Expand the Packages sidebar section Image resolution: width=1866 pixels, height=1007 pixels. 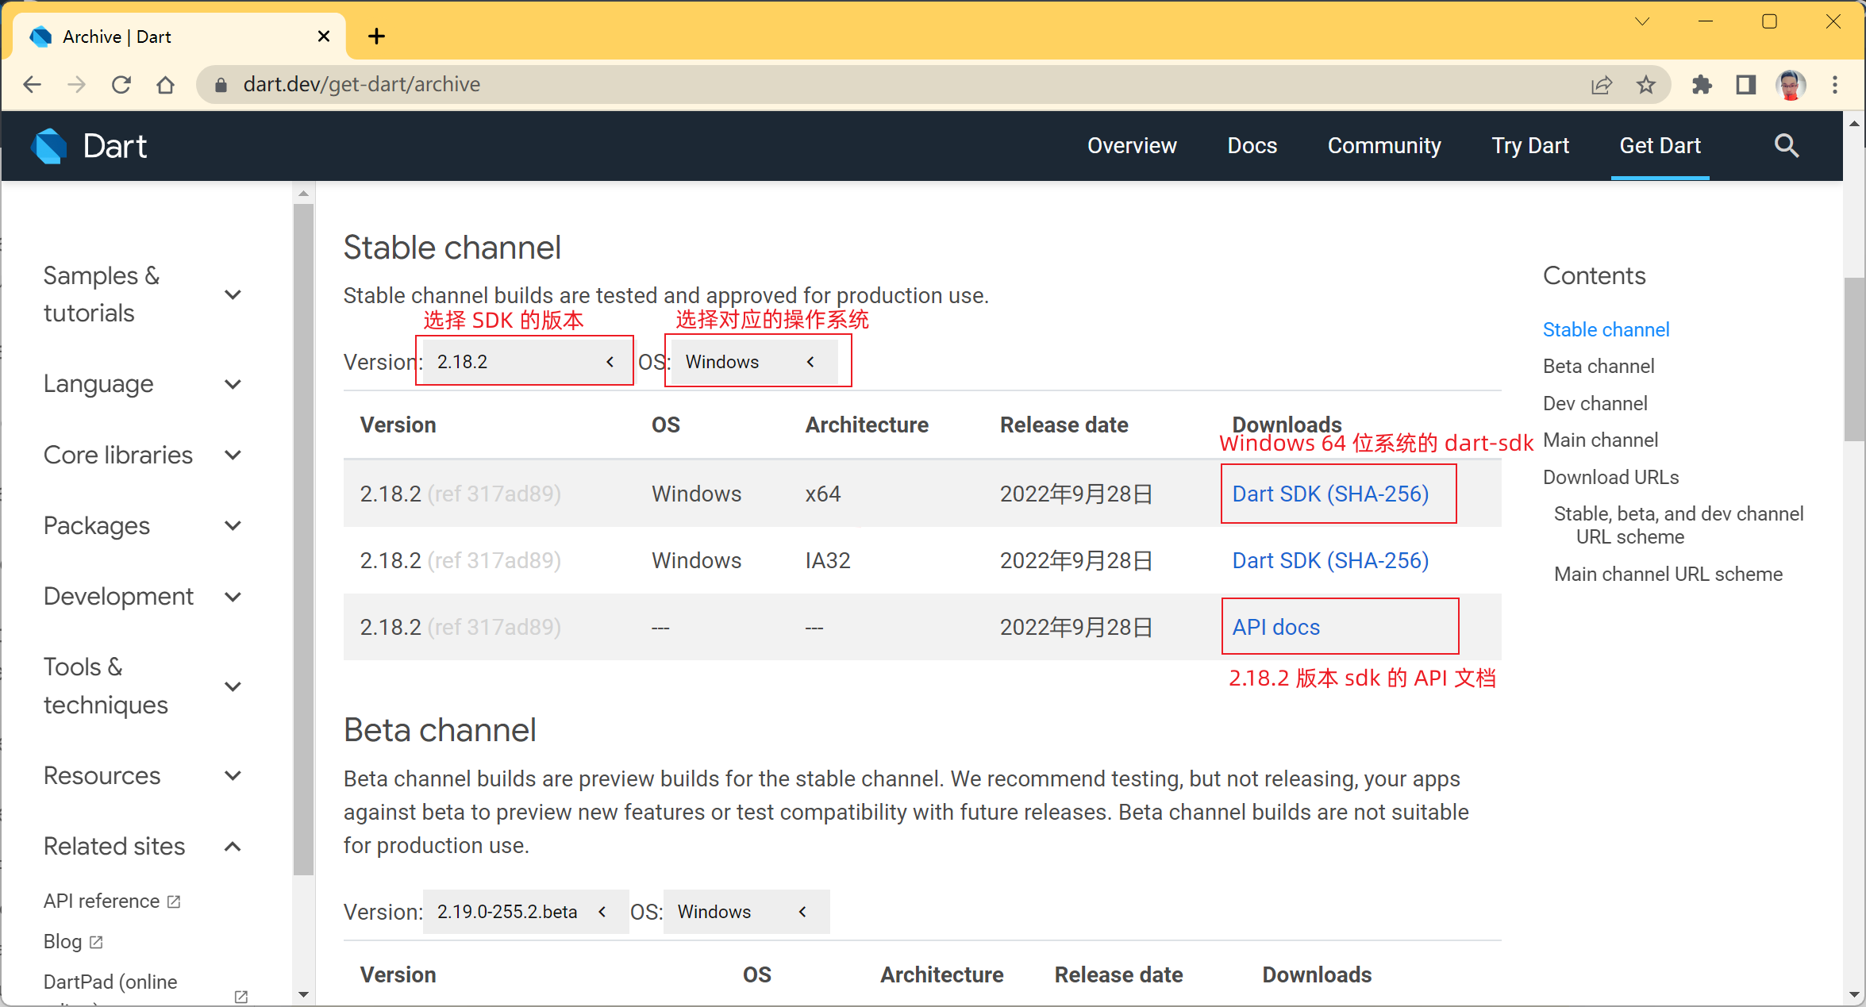click(233, 525)
